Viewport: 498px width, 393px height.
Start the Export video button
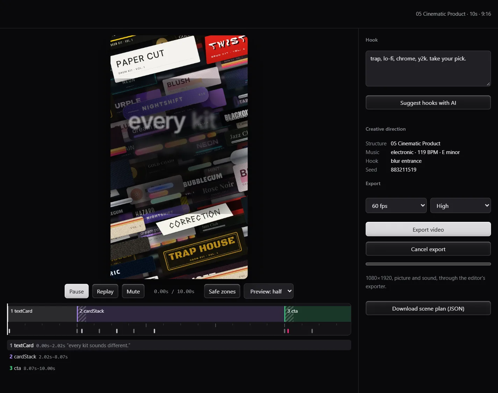(428, 230)
